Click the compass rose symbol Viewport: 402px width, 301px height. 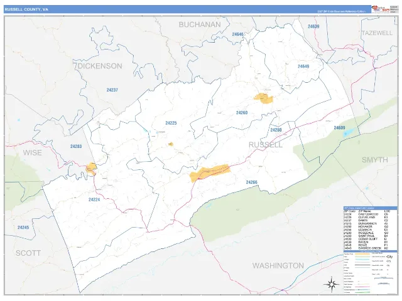pos(331,284)
